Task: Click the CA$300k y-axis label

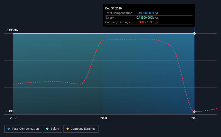Action: (12, 30)
